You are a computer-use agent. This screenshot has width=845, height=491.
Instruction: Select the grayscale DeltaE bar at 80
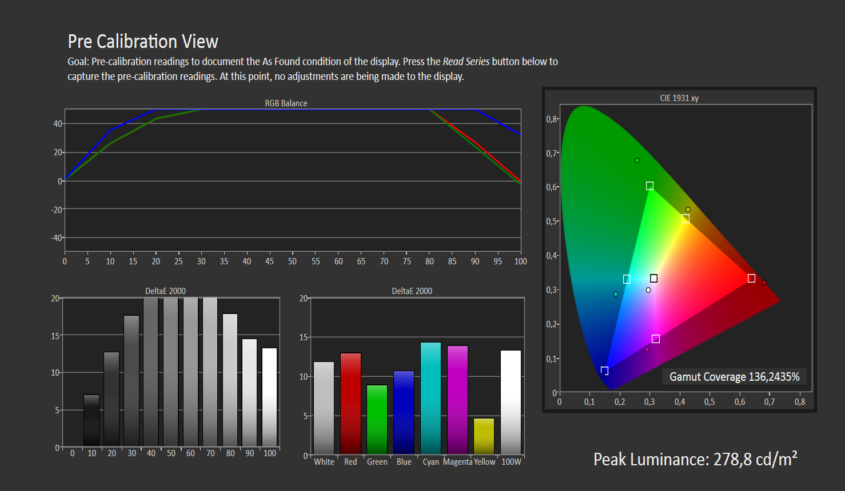[x=230, y=380]
